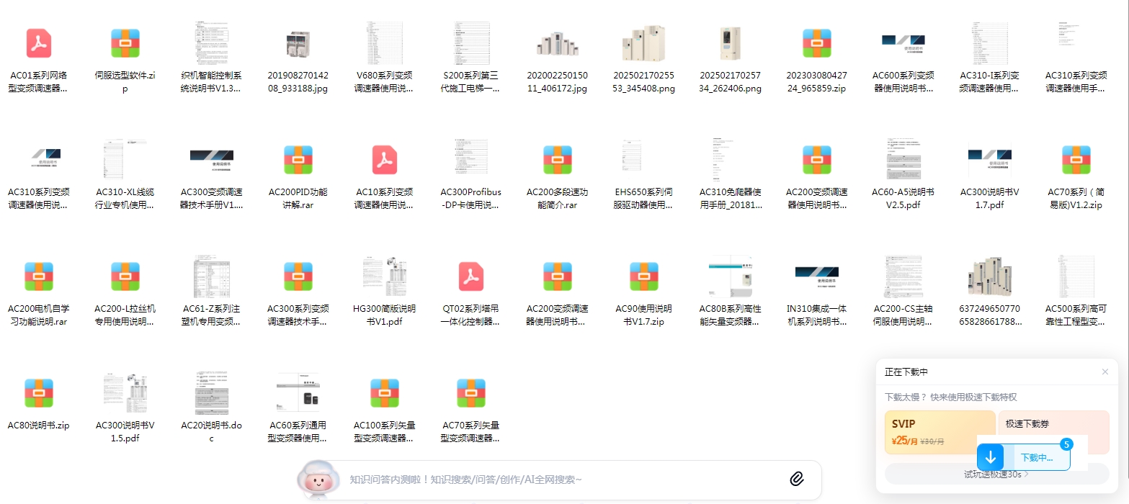Open the AC01系列网络型变频调速器 PDF file icon
The height and width of the screenshot is (504, 1129).
click(39, 43)
